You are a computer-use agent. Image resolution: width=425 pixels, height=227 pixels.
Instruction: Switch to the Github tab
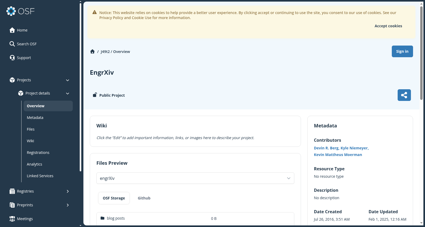pos(144,198)
